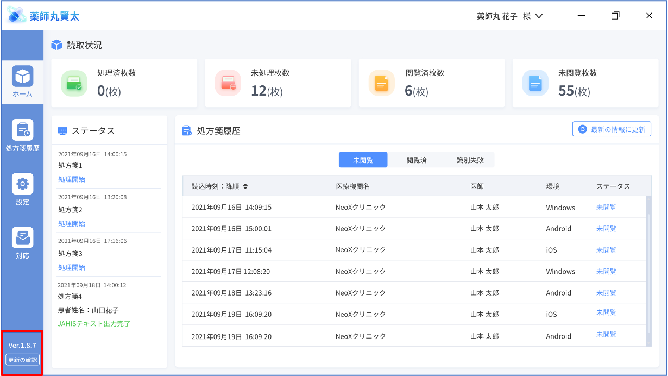Viewport: 668px width, 376px height.
Task: Go to ホーム in the sidebar
Action: coord(22,82)
